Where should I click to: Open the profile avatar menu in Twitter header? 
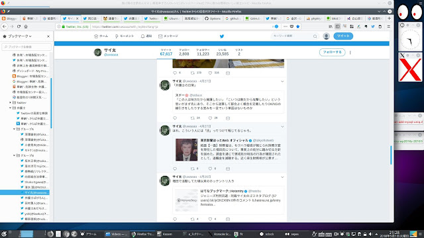(x=327, y=36)
